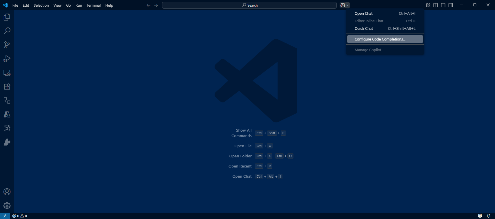
Task: Choose Quick Chat from Copilot menu
Action: coord(364,28)
